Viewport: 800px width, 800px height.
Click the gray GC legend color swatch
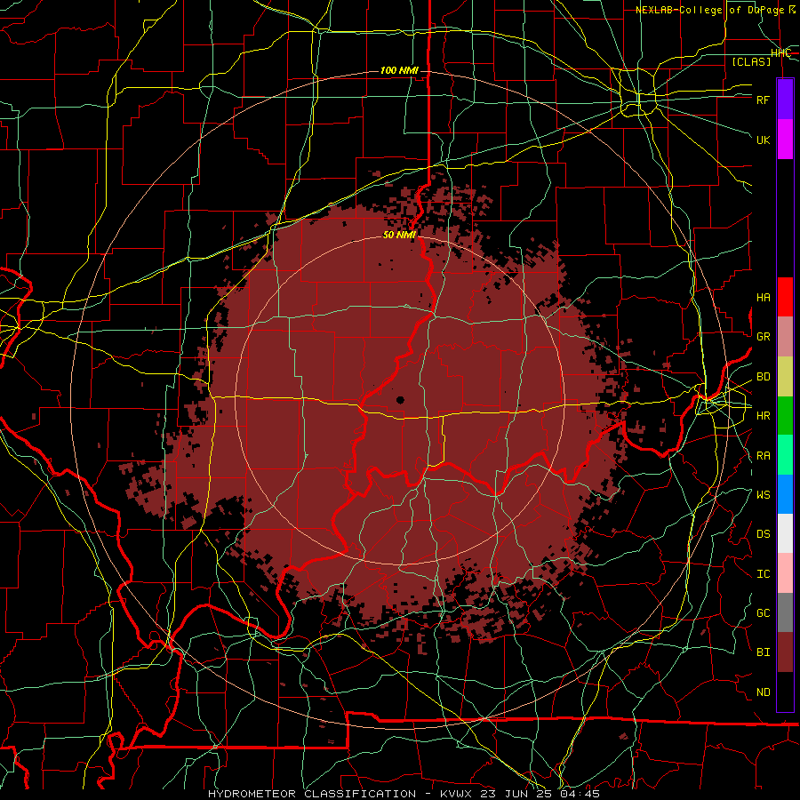[785, 612]
